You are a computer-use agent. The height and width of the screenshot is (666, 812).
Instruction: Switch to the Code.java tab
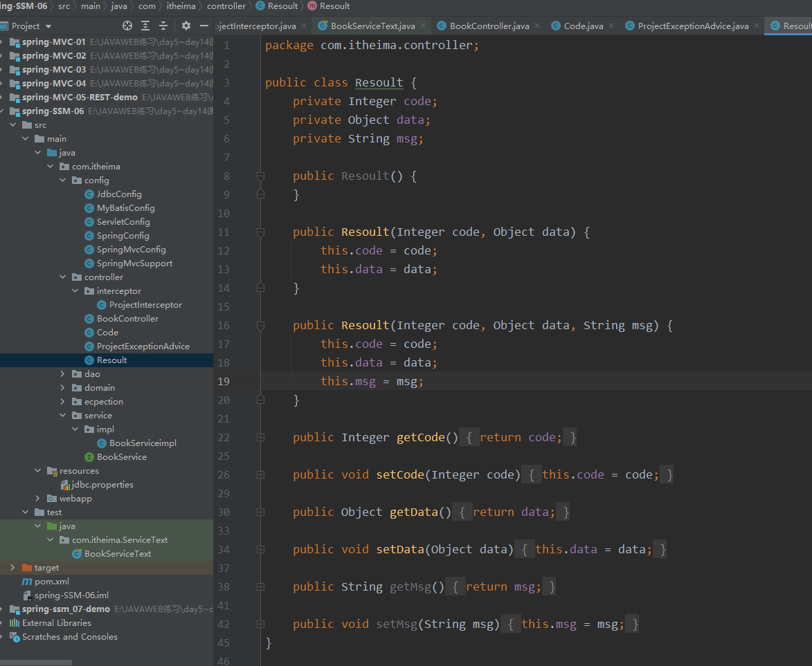coord(583,26)
